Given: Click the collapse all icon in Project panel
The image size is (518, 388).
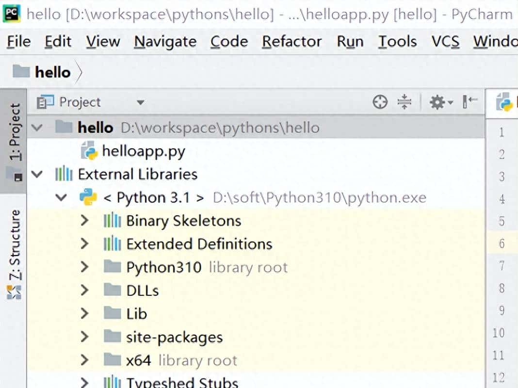Looking at the screenshot, I should pyautogui.click(x=404, y=102).
